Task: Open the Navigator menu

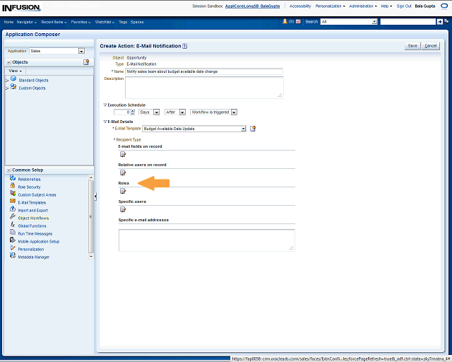Action: tap(27, 22)
